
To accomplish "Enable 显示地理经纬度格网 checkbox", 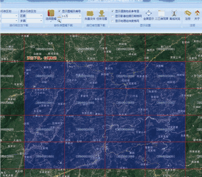I will (x=112, y=21).
